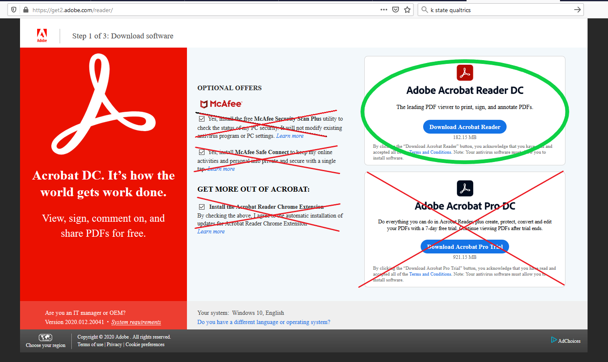The image size is (608, 362).
Task: Open Terms and Conditions under Acrobat Reader
Action: 430,152
